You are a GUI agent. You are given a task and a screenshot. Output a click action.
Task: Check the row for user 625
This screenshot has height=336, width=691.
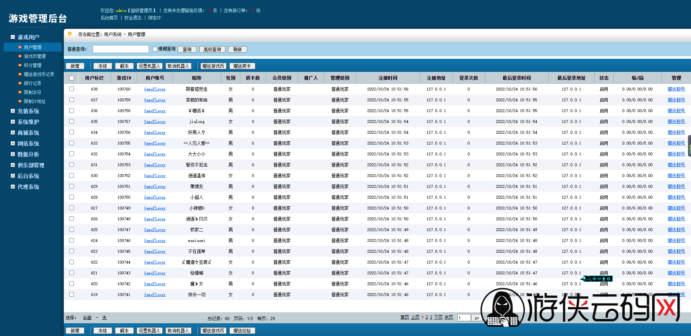coord(71,229)
